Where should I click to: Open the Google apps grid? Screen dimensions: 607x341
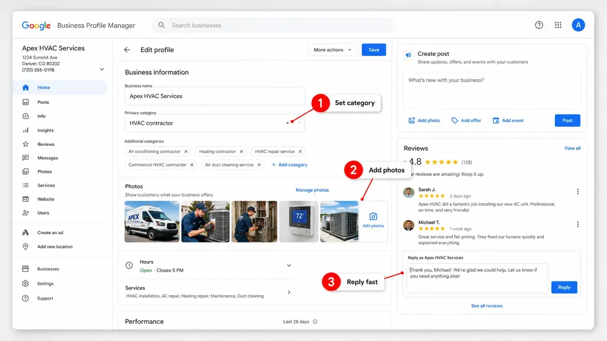tap(558, 25)
